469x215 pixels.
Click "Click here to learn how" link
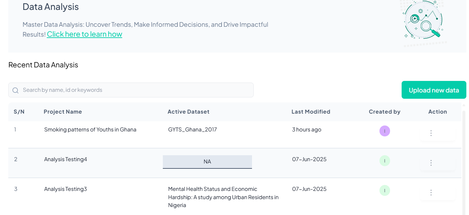85,34
